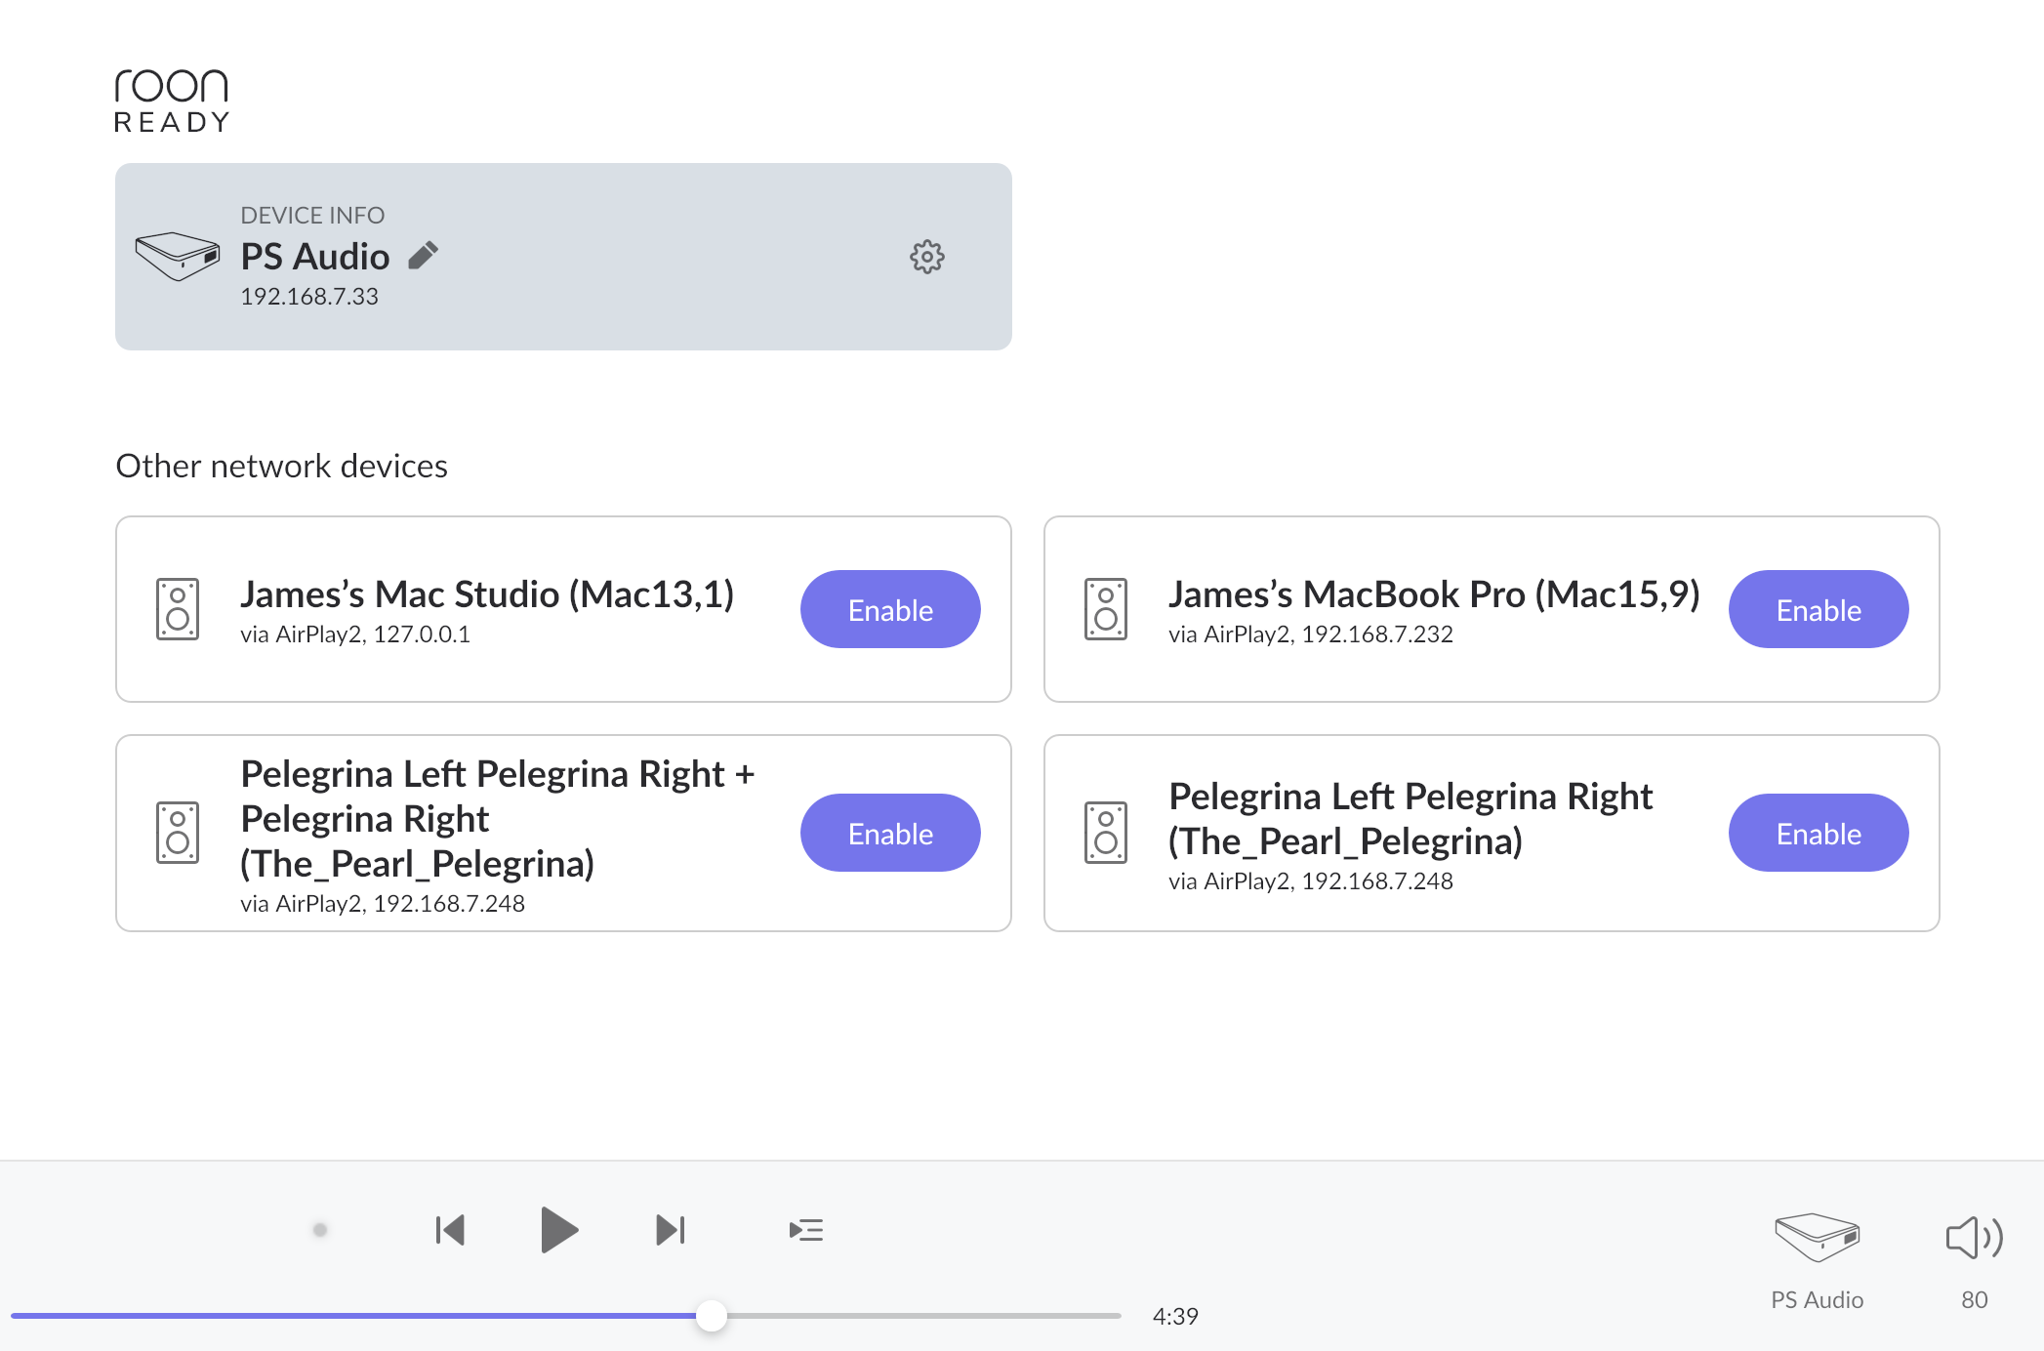Open the play queue icon
This screenshot has height=1351, width=2044.
[806, 1230]
